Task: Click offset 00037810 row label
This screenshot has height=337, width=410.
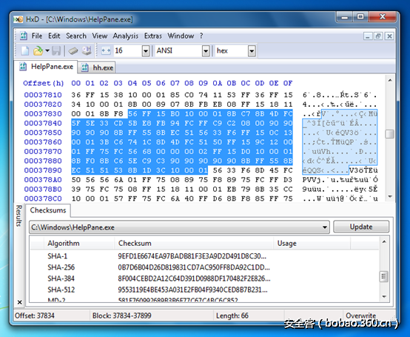Action: [43, 95]
